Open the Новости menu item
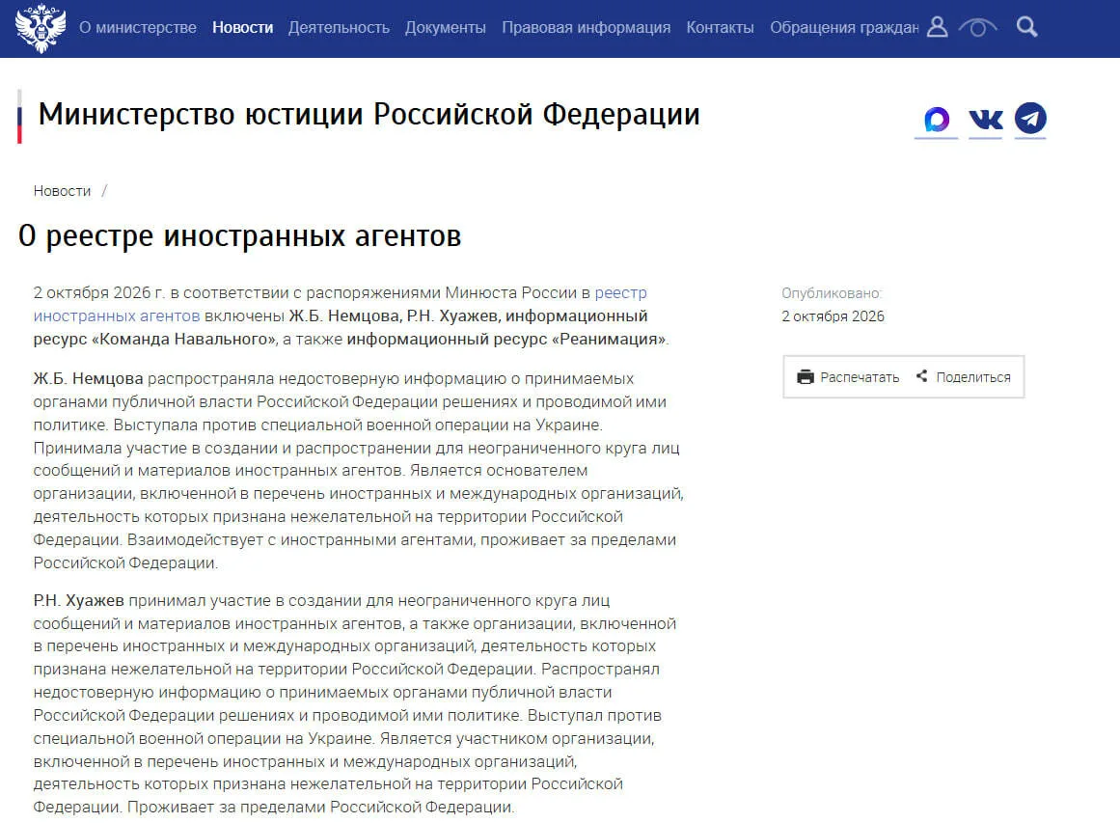1120x823 pixels. [243, 28]
